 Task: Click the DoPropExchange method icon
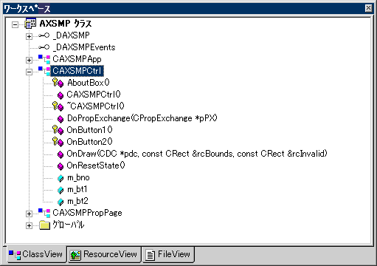(x=60, y=119)
